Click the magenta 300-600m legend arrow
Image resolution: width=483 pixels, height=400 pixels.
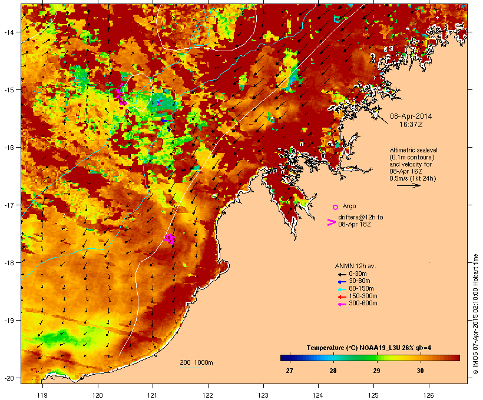click(342, 304)
